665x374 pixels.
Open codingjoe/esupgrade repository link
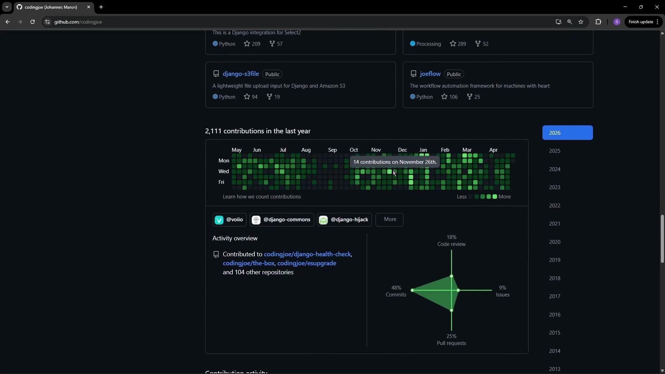click(x=307, y=263)
